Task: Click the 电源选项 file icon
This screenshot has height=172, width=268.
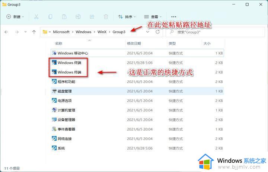Action: pyautogui.click(x=54, y=101)
